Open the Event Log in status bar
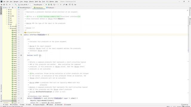The image size is (191, 107). click(184, 105)
